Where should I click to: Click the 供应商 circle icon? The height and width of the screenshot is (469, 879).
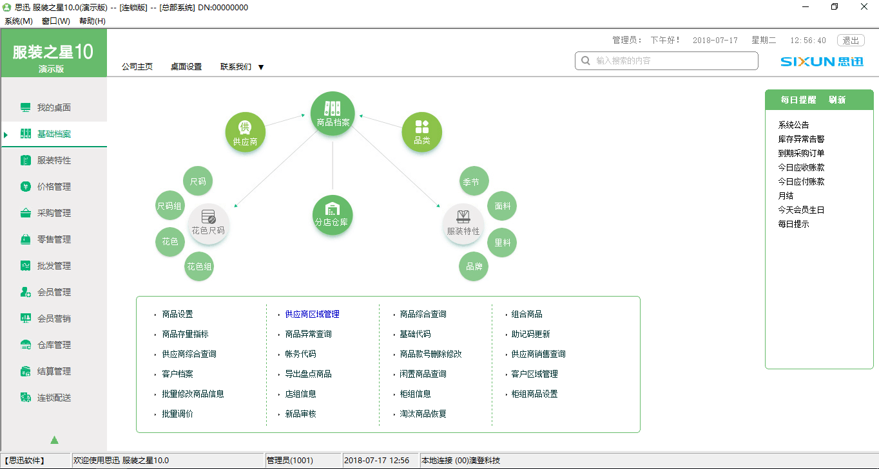[245, 133]
